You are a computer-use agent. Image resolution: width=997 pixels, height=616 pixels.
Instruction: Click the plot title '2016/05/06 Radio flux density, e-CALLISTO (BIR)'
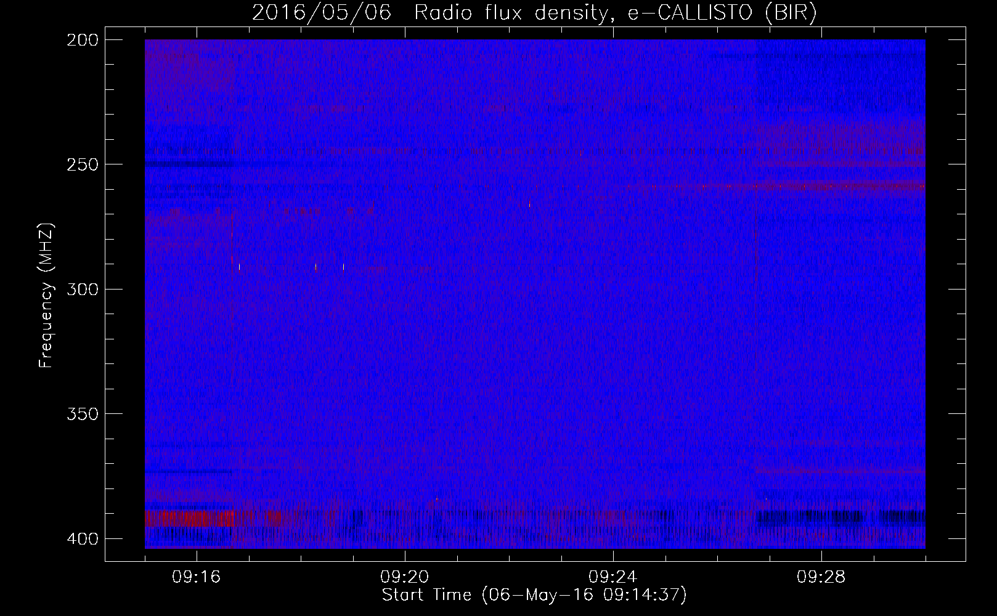coord(534,12)
